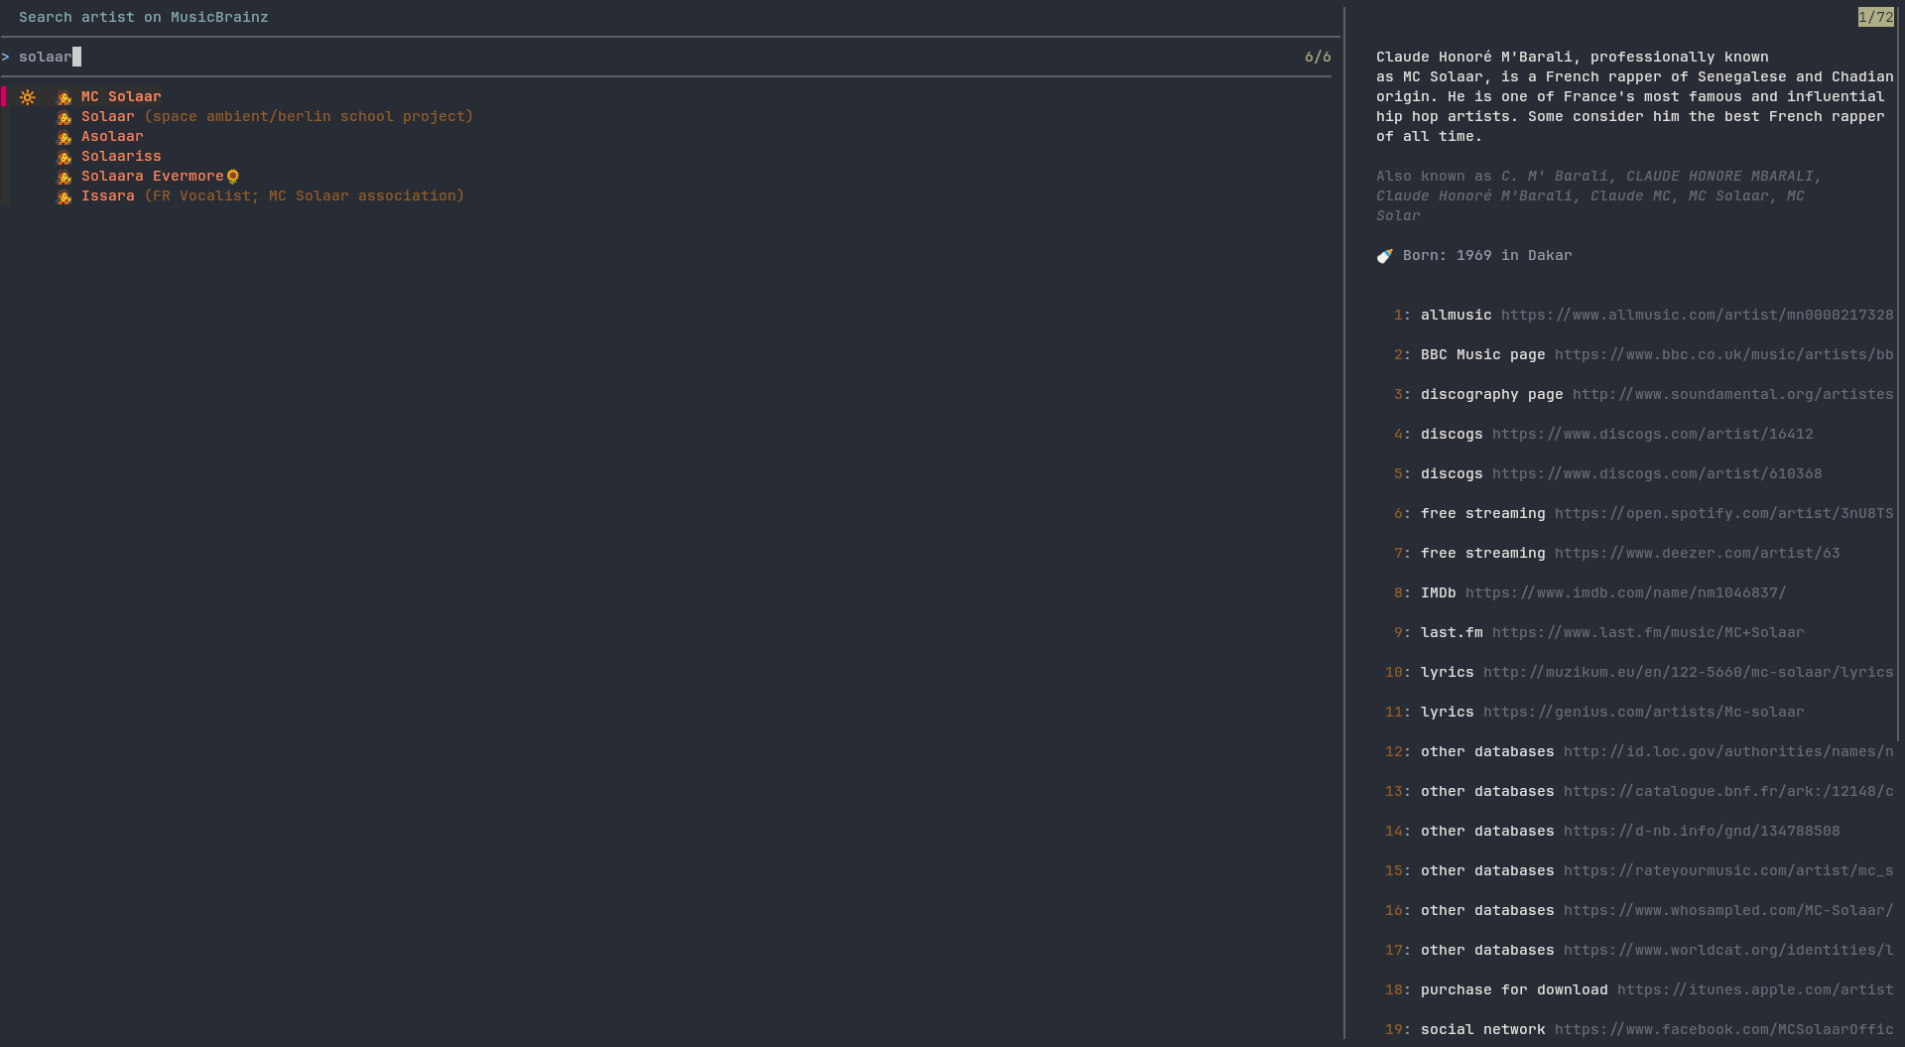Select the MC Solaar result
This screenshot has height=1047, width=1905.
pyautogui.click(x=121, y=96)
